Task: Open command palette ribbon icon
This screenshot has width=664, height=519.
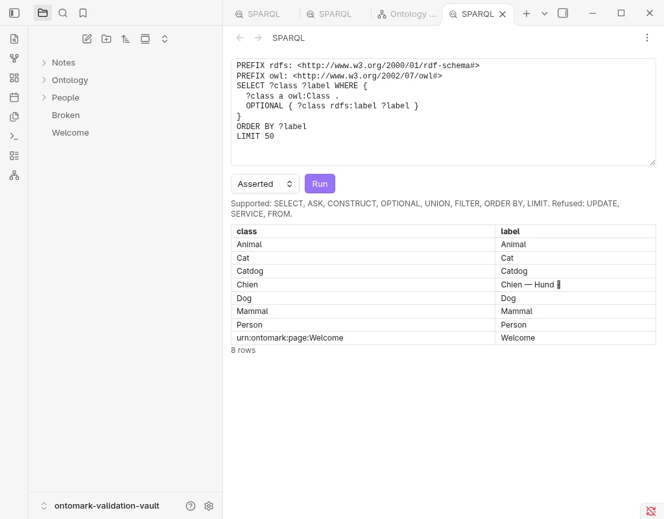Action: tap(14, 136)
